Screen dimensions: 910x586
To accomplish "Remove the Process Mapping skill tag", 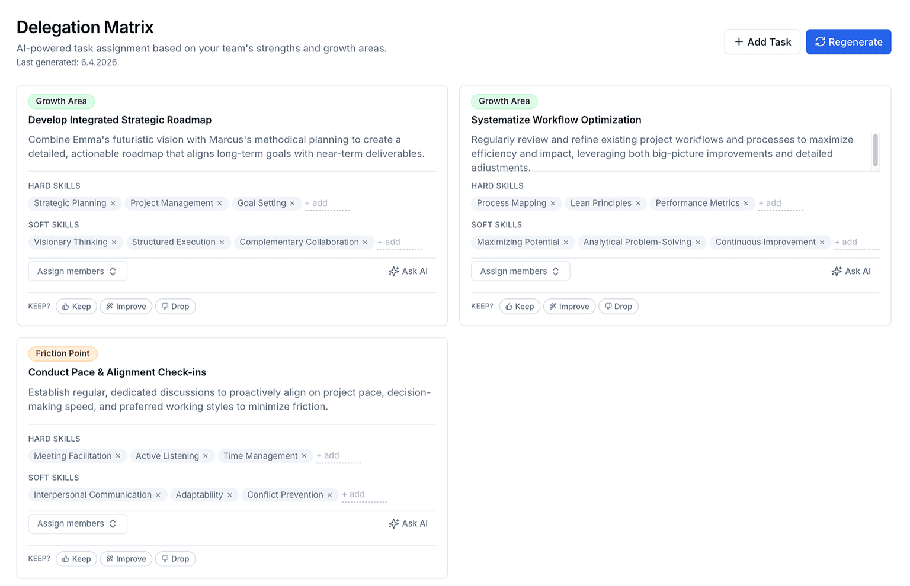I will (553, 203).
